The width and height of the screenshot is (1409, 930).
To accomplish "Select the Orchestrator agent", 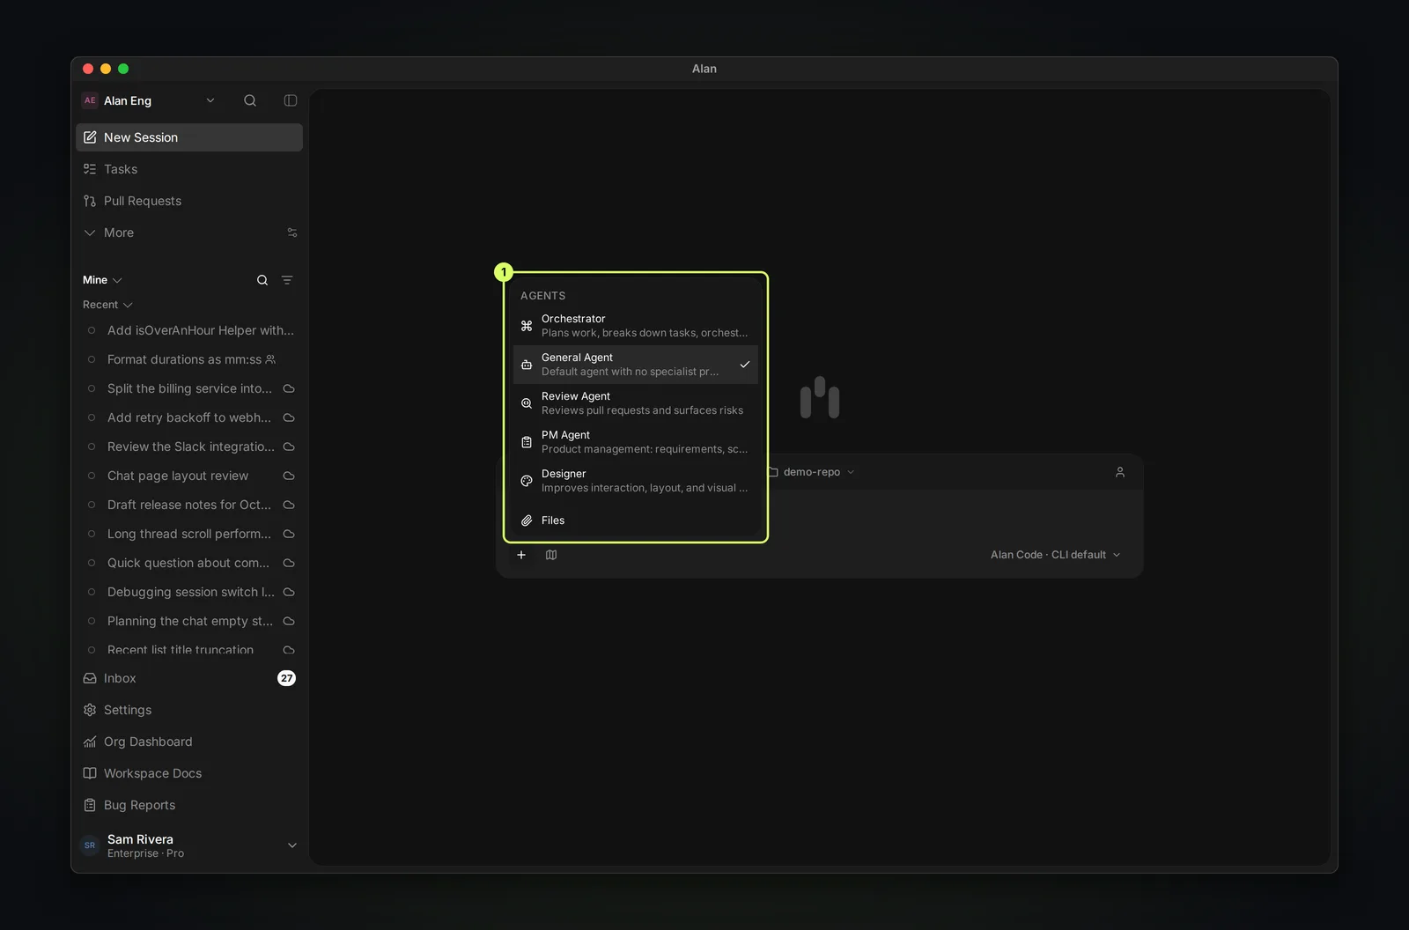I will [x=636, y=326].
